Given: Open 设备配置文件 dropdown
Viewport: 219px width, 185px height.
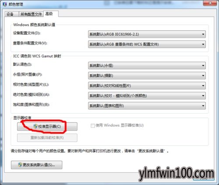Looking at the screenshot, I should pyautogui.click(x=147, y=34).
